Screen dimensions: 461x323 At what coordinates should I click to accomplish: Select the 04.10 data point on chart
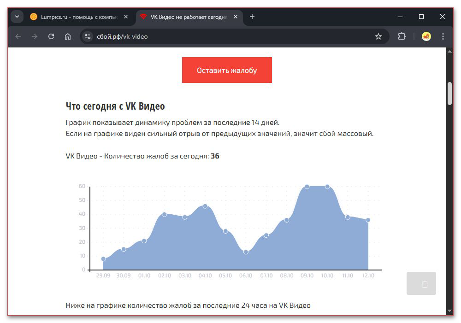click(205, 206)
